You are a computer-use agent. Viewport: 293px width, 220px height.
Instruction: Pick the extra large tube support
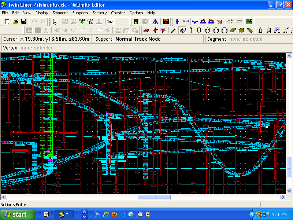pos(224,30)
